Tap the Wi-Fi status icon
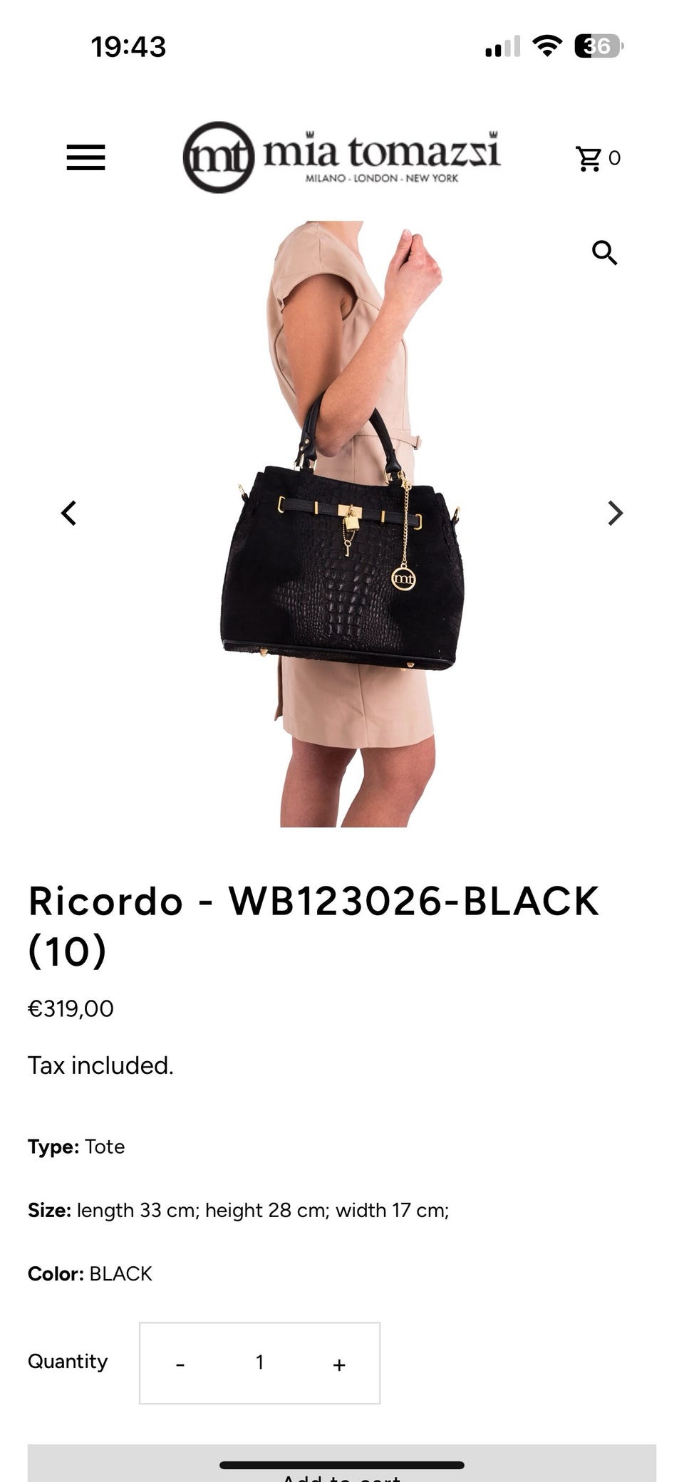 coord(547,46)
